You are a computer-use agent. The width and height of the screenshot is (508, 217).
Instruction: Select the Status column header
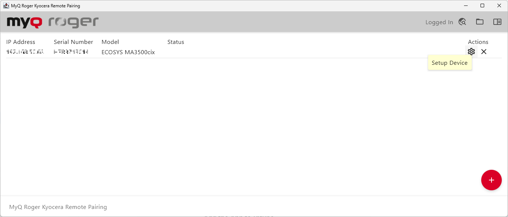[x=176, y=42]
